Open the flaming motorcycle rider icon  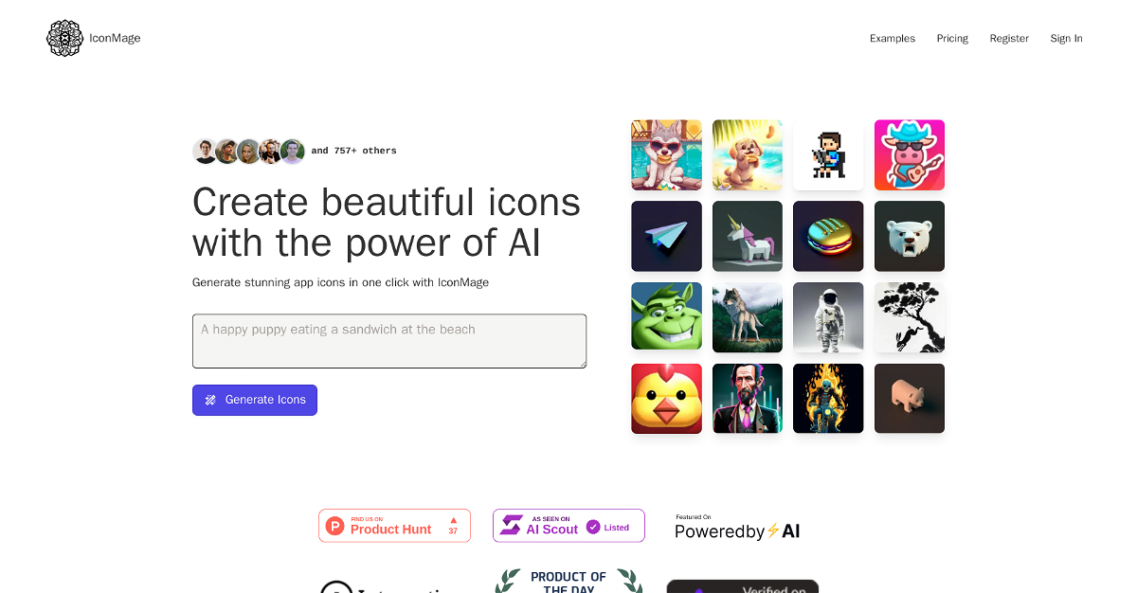click(828, 399)
